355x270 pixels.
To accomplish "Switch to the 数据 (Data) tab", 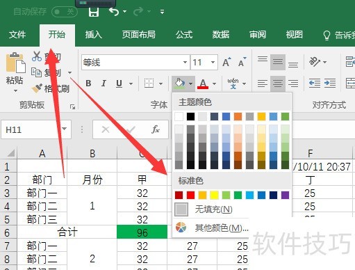I will (221, 35).
